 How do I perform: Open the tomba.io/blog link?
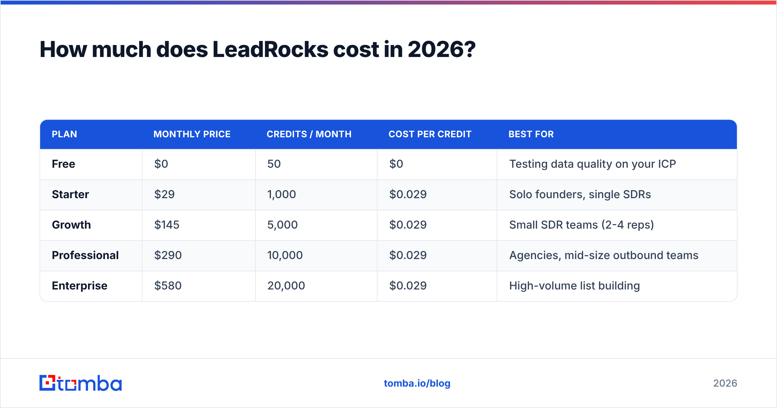(x=417, y=383)
